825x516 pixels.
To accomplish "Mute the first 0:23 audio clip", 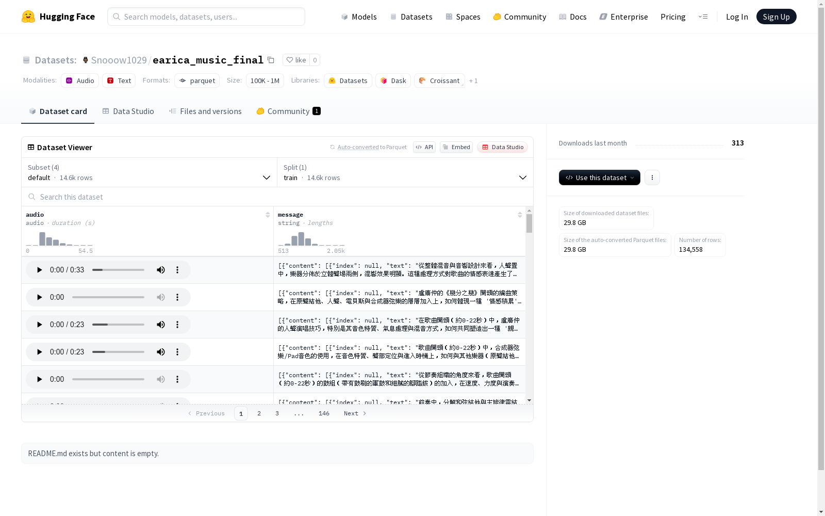I will 161,325.
